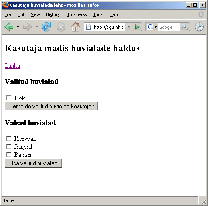The height and width of the screenshot is (206, 208).
Task: Go to the Home page icon
Action: [x=75, y=27]
